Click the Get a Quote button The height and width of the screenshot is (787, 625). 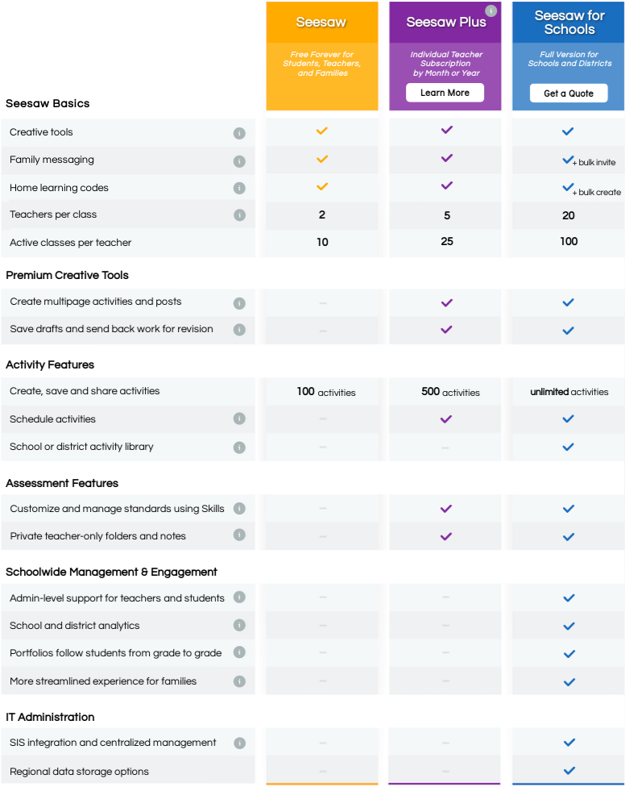[x=569, y=94]
